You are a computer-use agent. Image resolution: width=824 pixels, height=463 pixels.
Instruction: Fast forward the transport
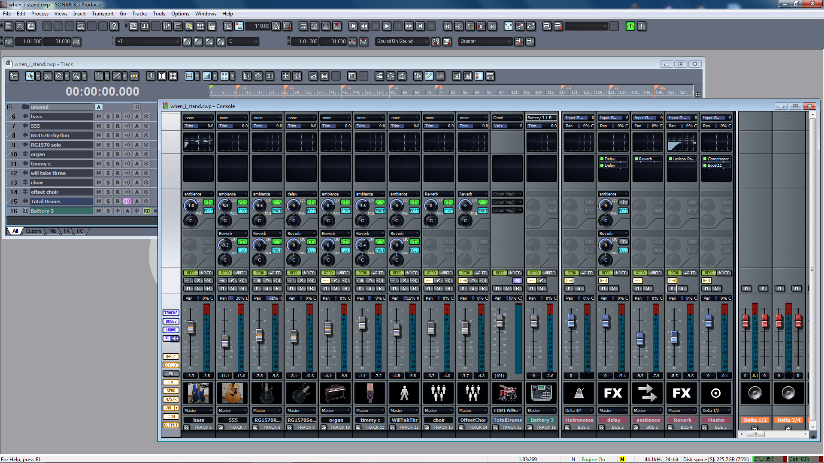(409, 26)
